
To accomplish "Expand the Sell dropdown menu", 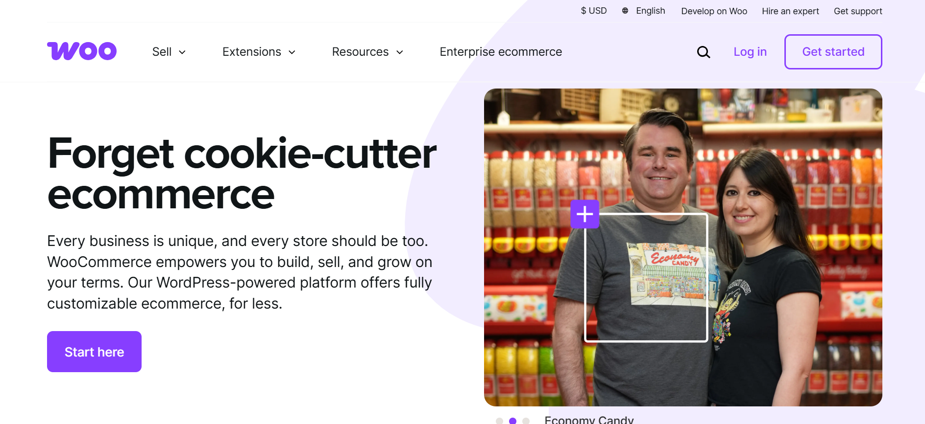I will 169,52.
